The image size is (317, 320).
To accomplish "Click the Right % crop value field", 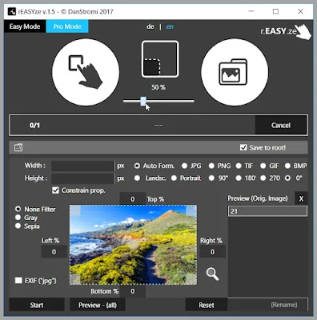I will tap(212, 252).
